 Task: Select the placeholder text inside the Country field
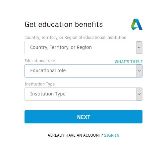click(61, 47)
